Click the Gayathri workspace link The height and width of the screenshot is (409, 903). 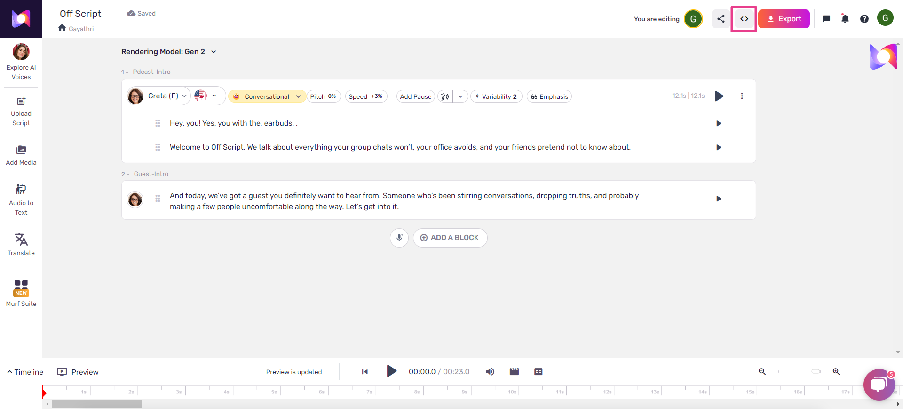[x=81, y=29]
